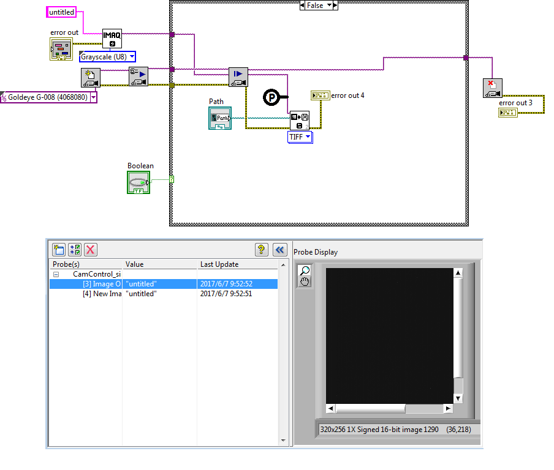Select the pan hand tool in the Probe Display

(305, 282)
